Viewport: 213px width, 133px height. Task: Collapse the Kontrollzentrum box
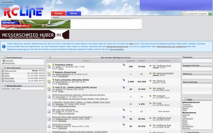coord(4,57)
